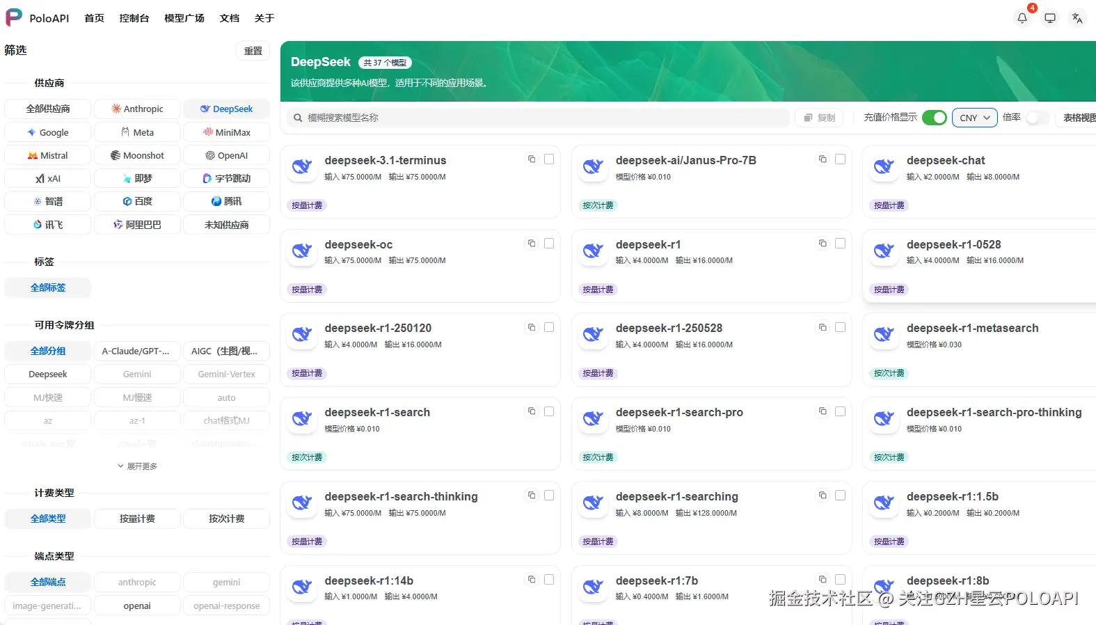1096x625 pixels.
Task: Select the deepseek-3.1-terminus checkbox
Action: click(x=549, y=159)
